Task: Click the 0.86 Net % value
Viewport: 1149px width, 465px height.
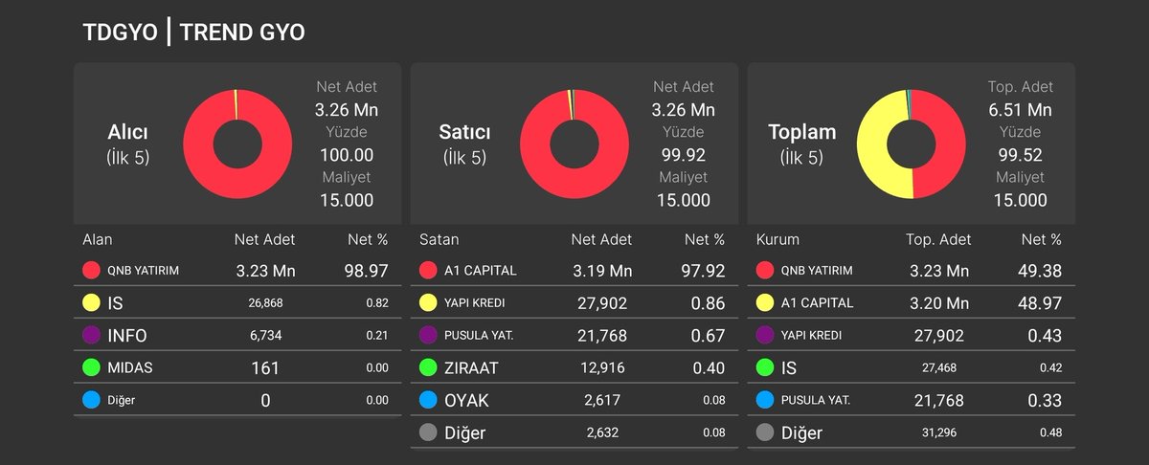Action: (x=708, y=303)
